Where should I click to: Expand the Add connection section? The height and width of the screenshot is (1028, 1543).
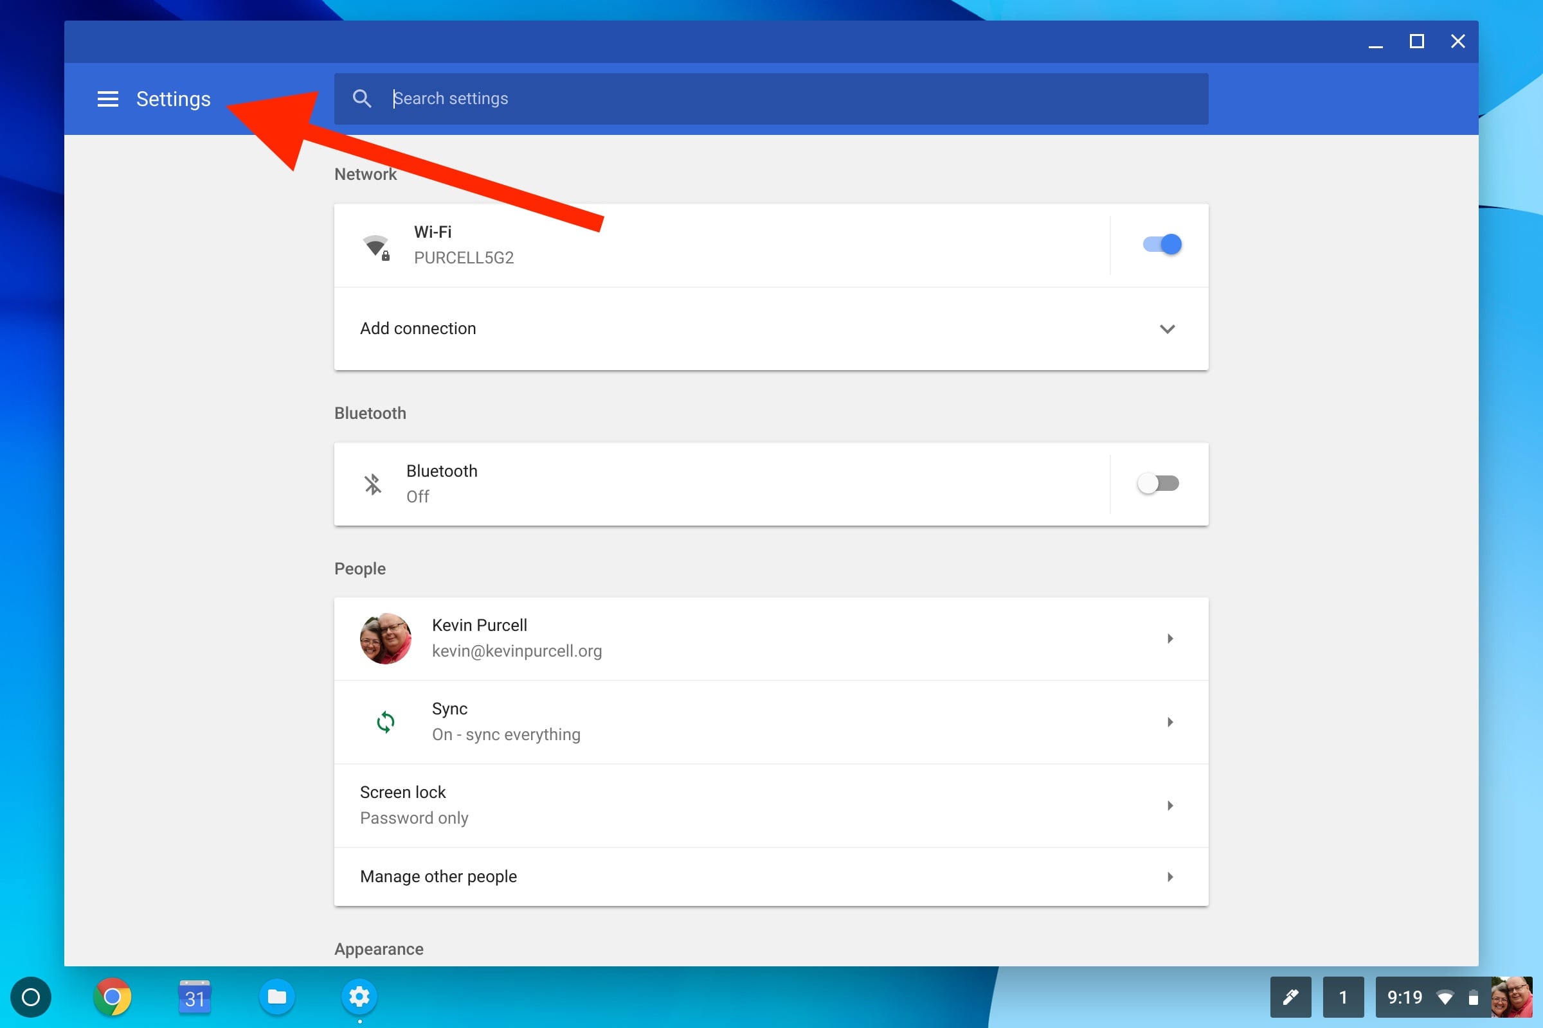tap(1168, 329)
